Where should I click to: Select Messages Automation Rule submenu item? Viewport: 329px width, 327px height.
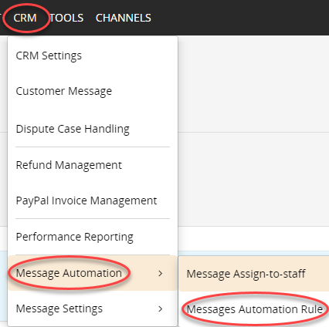254,309
